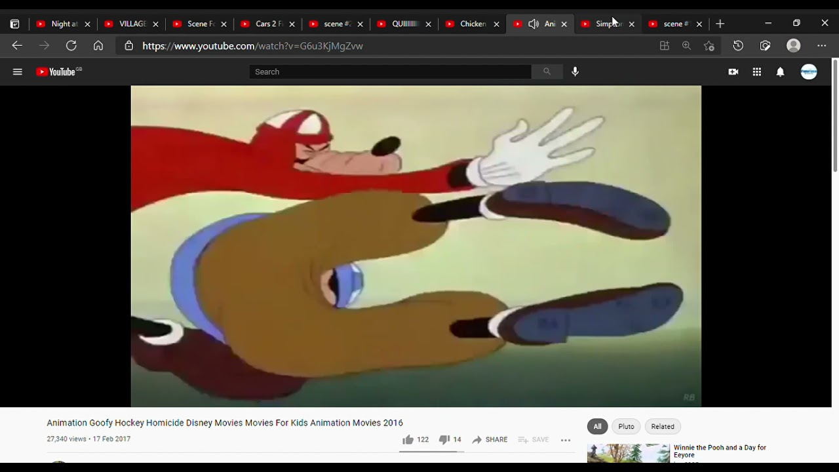Open the zoom control in address bar

(x=686, y=46)
